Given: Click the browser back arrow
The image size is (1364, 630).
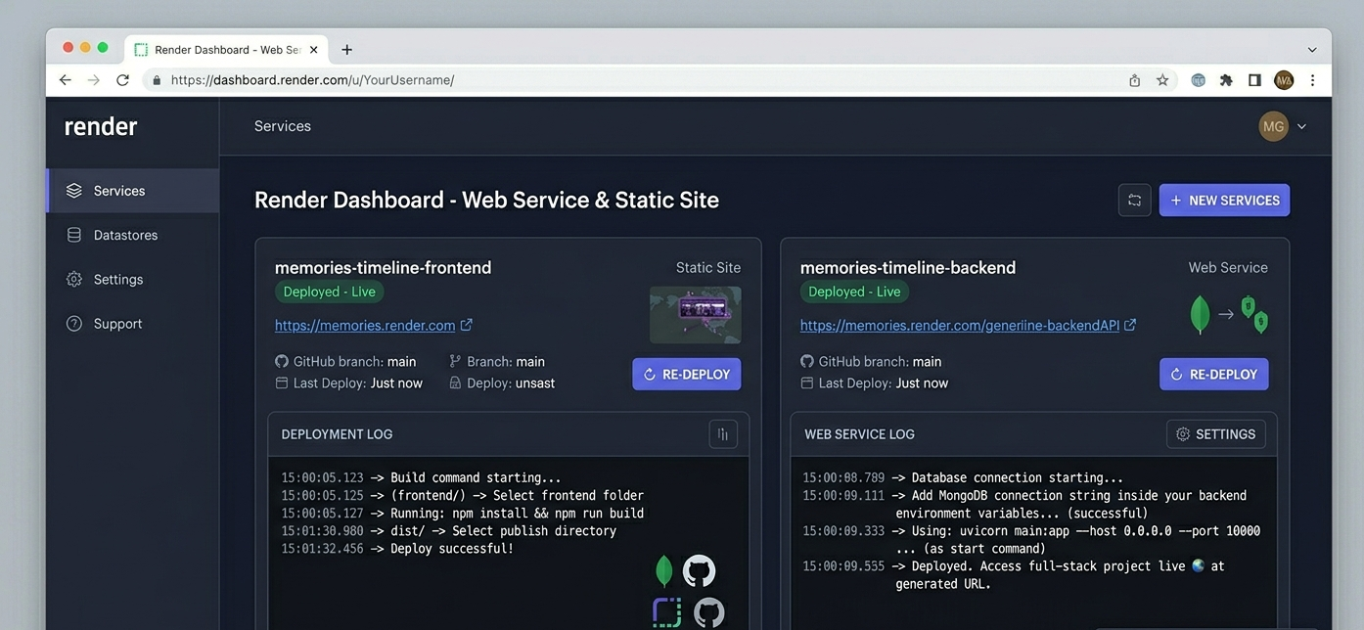Looking at the screenshot, I should (65, 80).
